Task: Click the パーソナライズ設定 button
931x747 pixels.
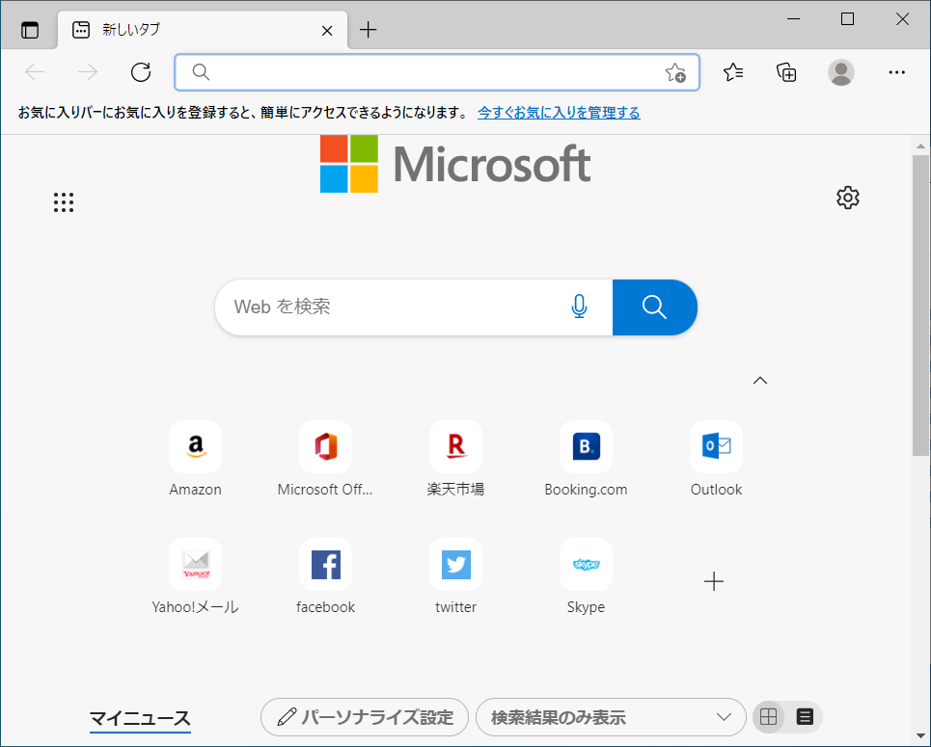Action: point(365,717)
